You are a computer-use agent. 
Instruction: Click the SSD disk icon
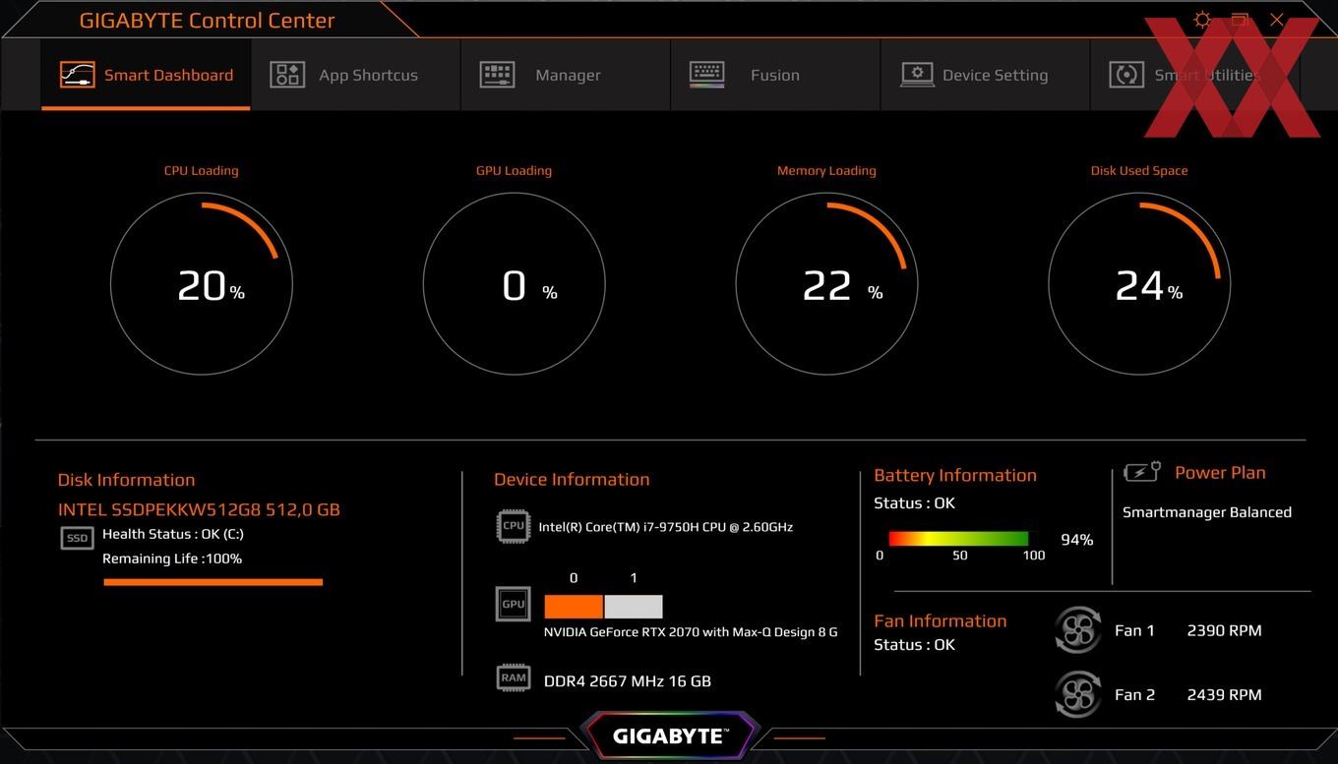tap(78, 538)
